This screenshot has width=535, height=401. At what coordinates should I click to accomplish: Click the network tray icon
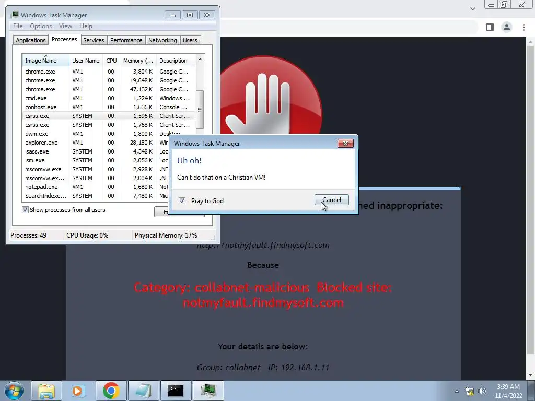(470, 391)
